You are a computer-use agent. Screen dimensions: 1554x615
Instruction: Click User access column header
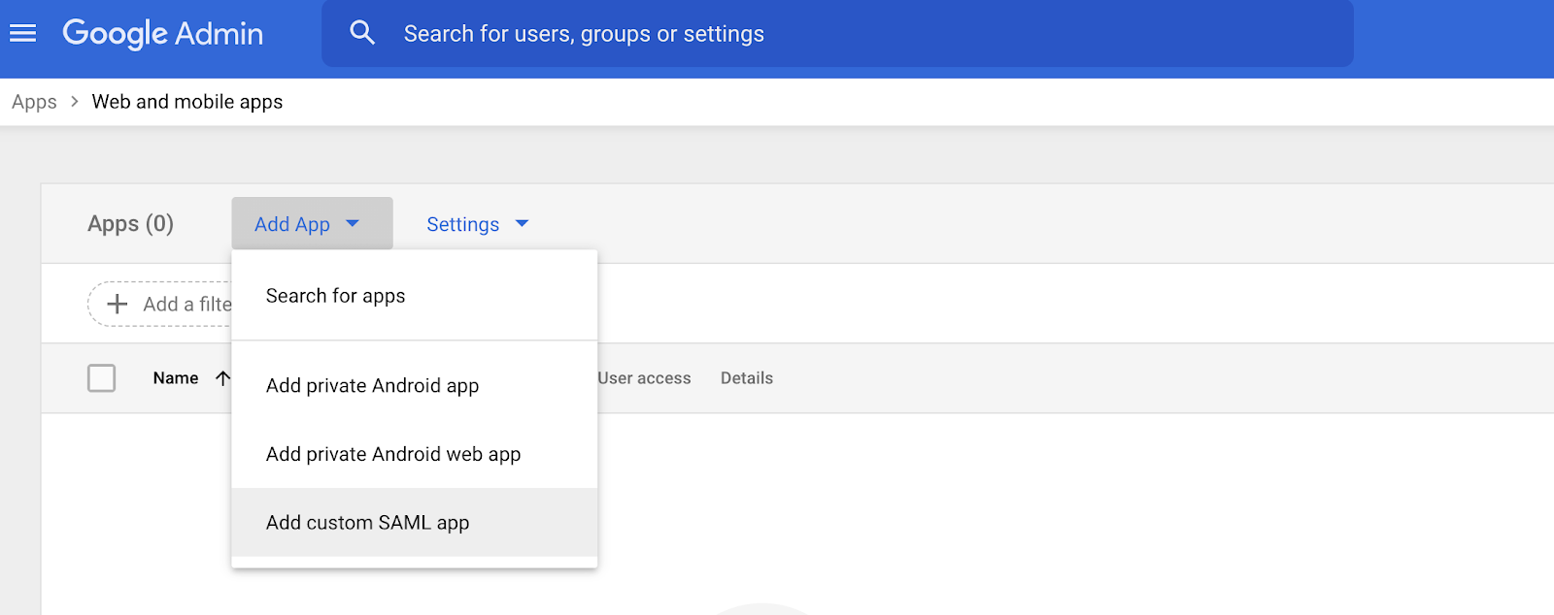tap(644, 378)
